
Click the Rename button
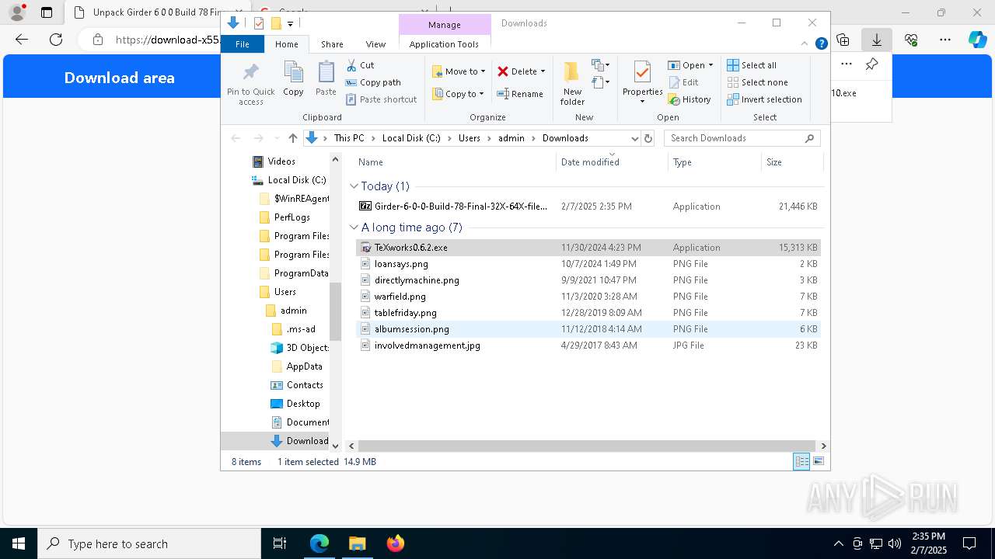(520, 94)
